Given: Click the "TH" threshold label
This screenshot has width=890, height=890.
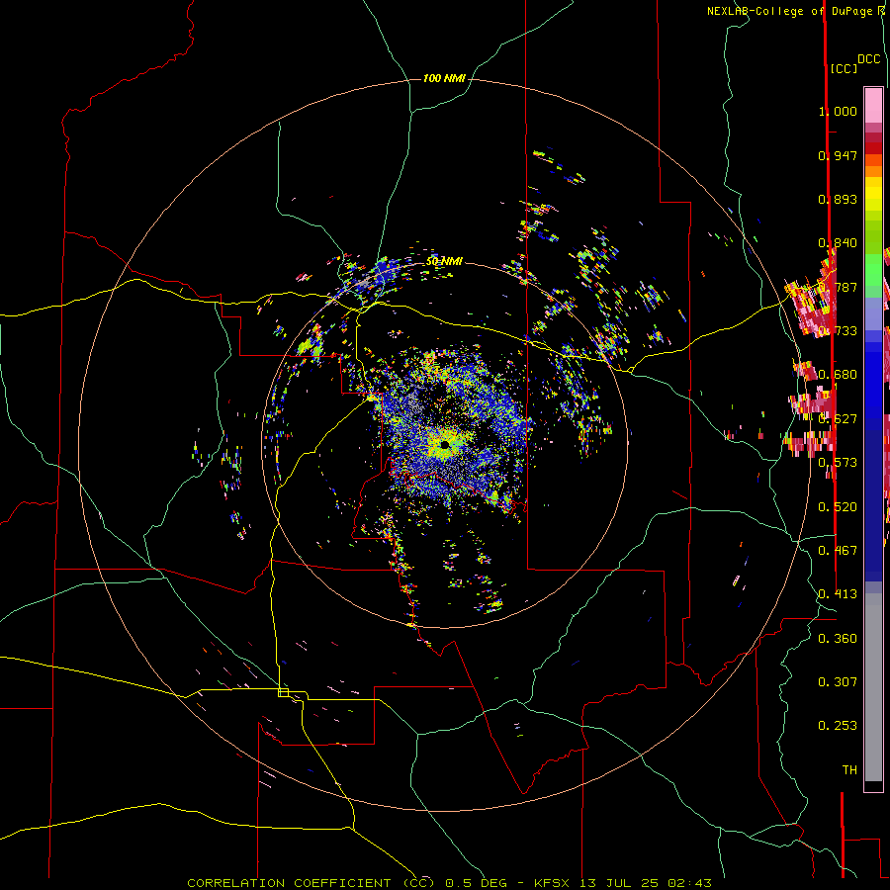Looking at the screenshot, I should 849,770.
